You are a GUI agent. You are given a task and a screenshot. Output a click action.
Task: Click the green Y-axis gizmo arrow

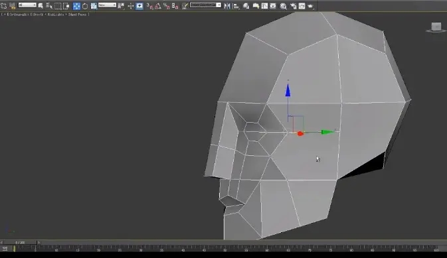click(x=327, y=132)
